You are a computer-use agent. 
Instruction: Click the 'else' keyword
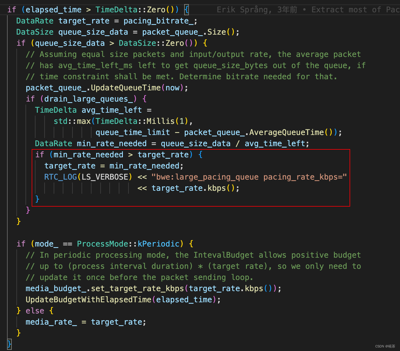[x=35, y=311]
